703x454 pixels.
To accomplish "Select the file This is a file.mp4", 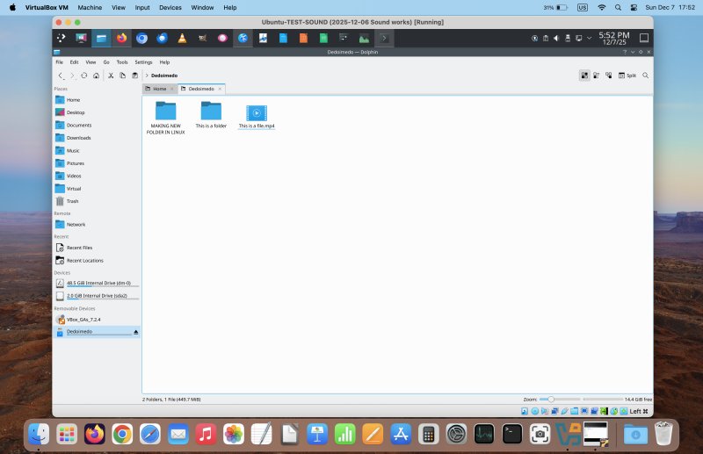I will click(257, 114).
